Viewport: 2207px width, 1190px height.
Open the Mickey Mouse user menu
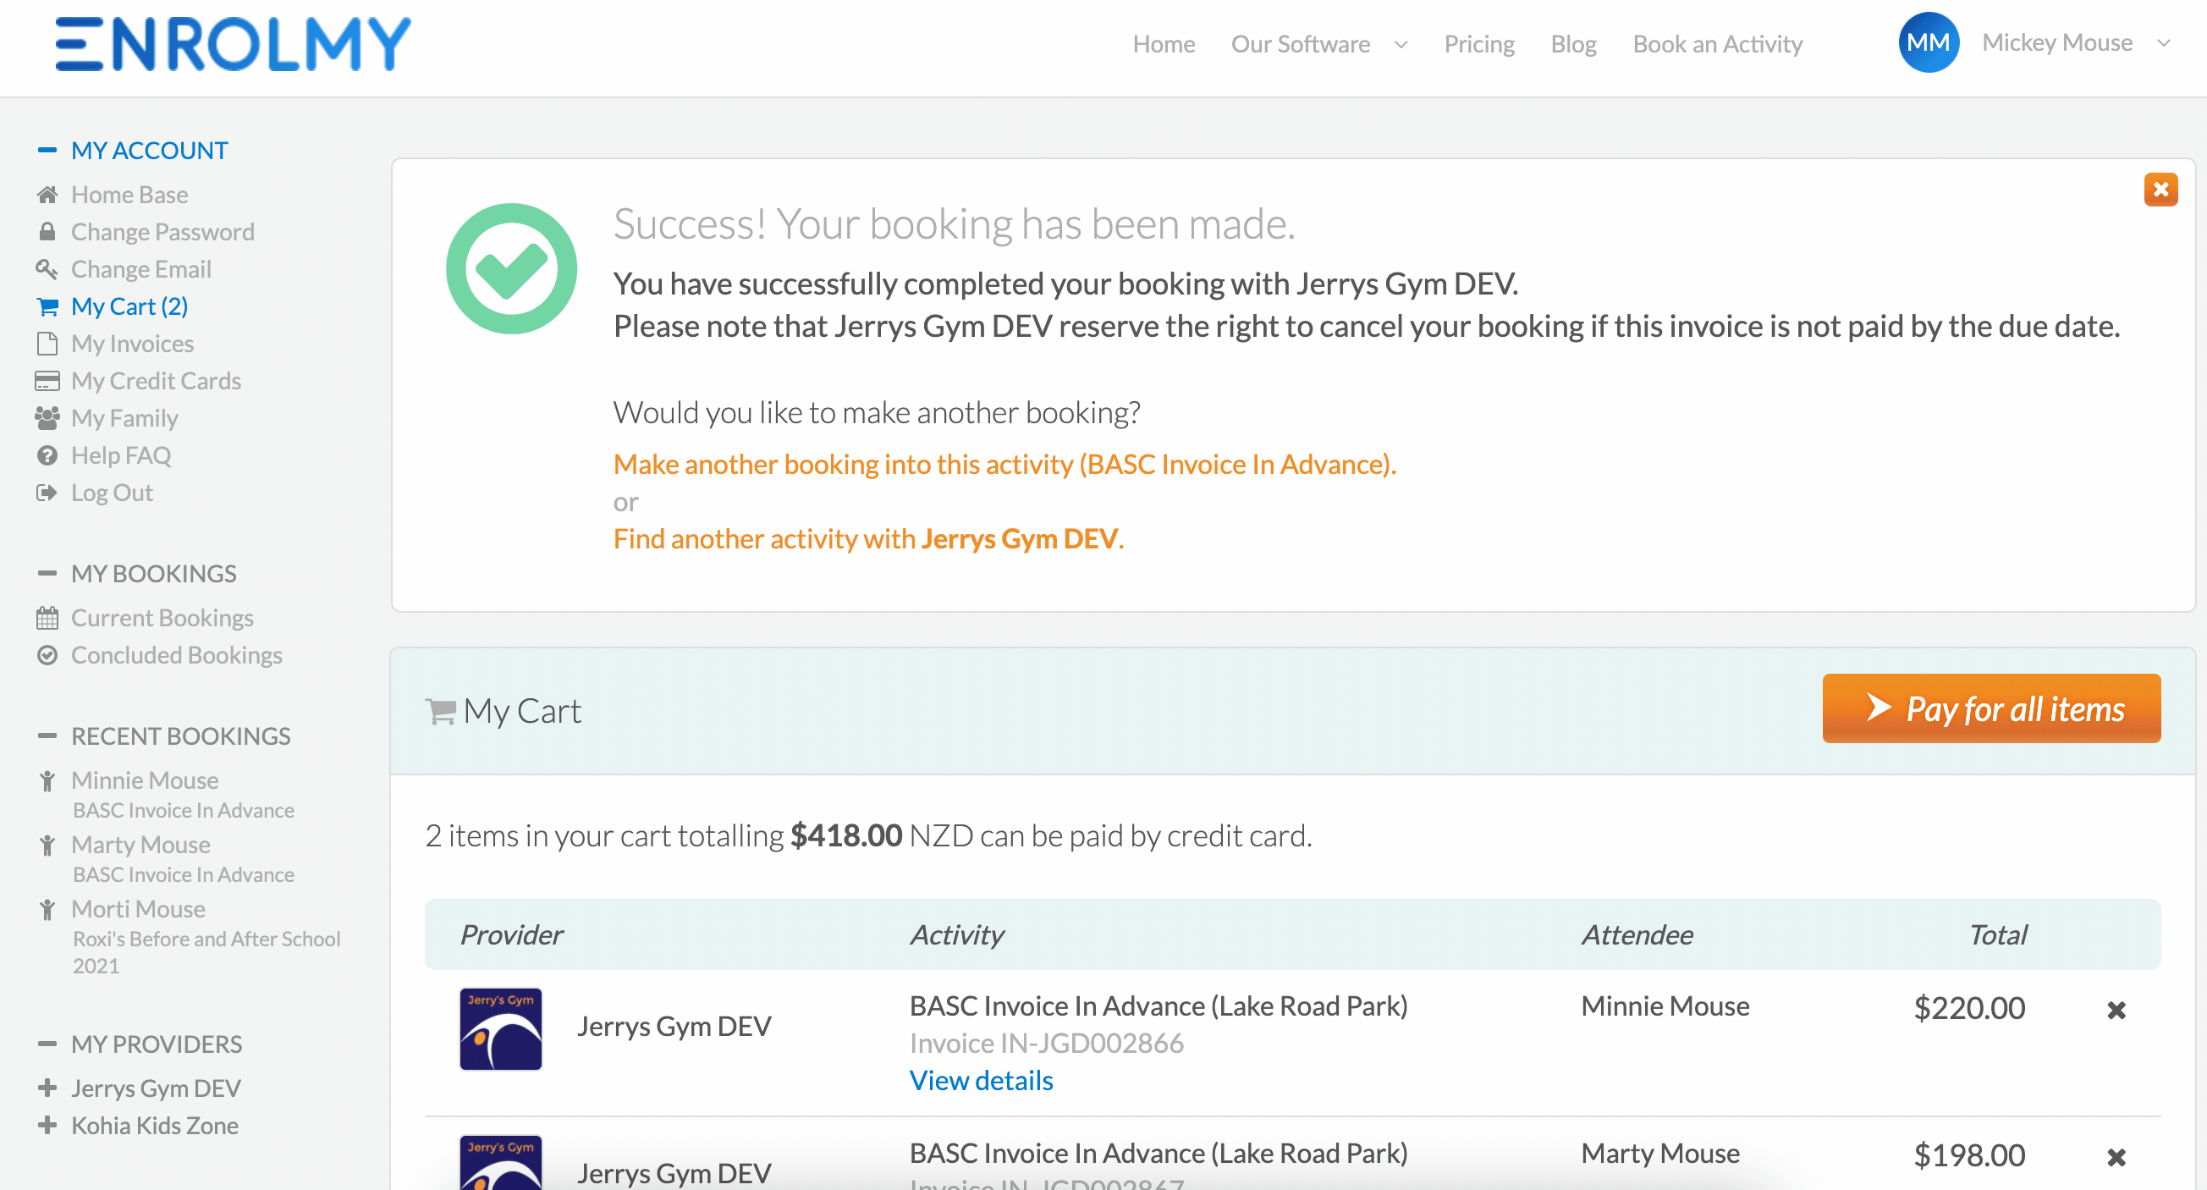[2075, 42]
